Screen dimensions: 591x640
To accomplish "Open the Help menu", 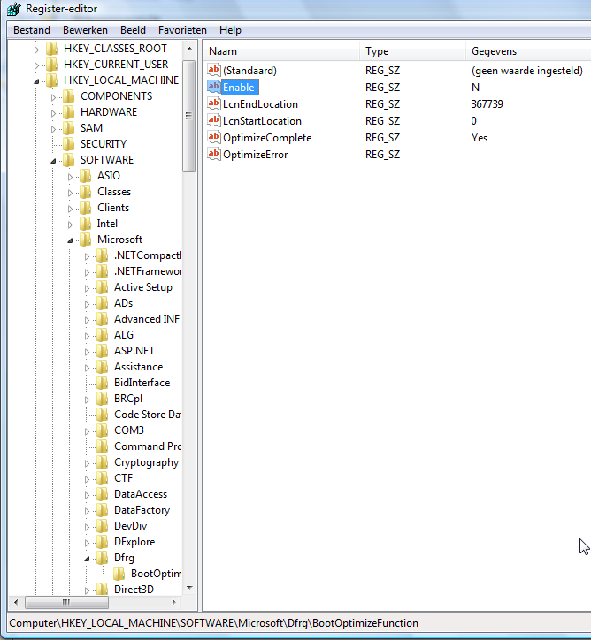I will [230, 30].
